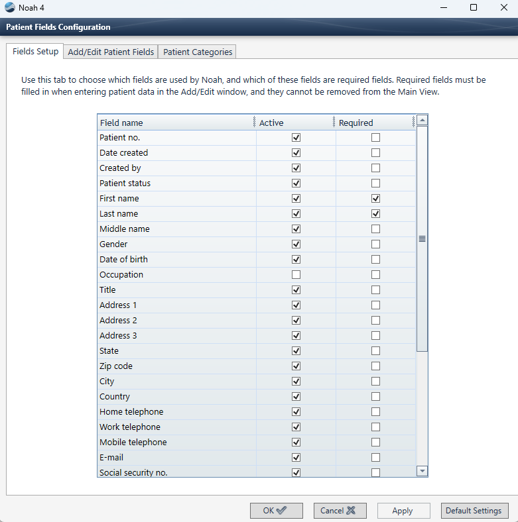The height and width of the screenshot is (522, 518).
Task: Click the Noah 4 app icon in title bar
Action: [10, 7]
